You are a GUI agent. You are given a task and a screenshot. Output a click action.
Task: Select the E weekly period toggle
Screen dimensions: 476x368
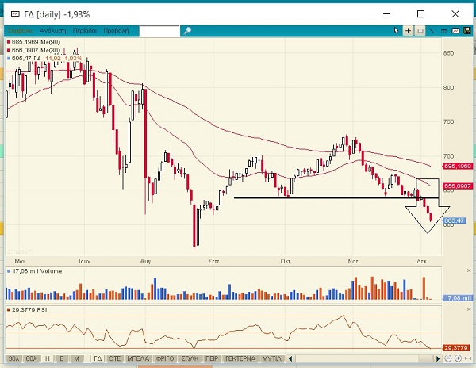[x=62, y=358]
